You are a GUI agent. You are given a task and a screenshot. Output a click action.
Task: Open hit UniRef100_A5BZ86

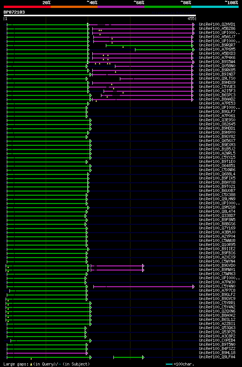[x=217, y=29]
